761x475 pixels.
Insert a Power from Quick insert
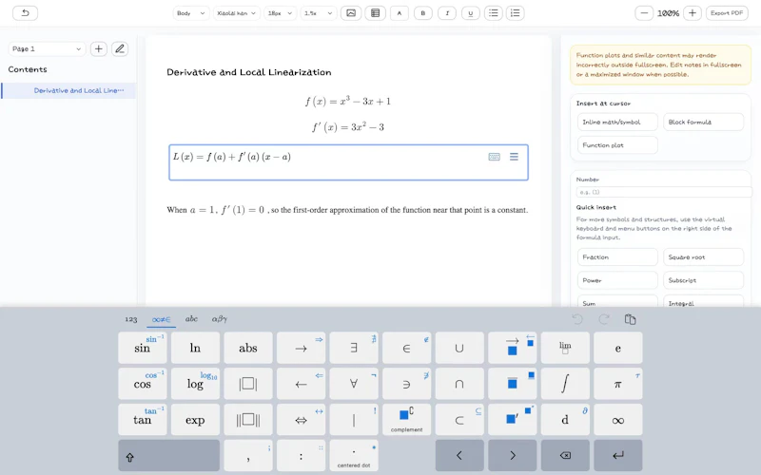click(617, 280)
